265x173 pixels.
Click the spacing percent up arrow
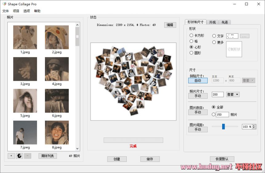[254, 126]
